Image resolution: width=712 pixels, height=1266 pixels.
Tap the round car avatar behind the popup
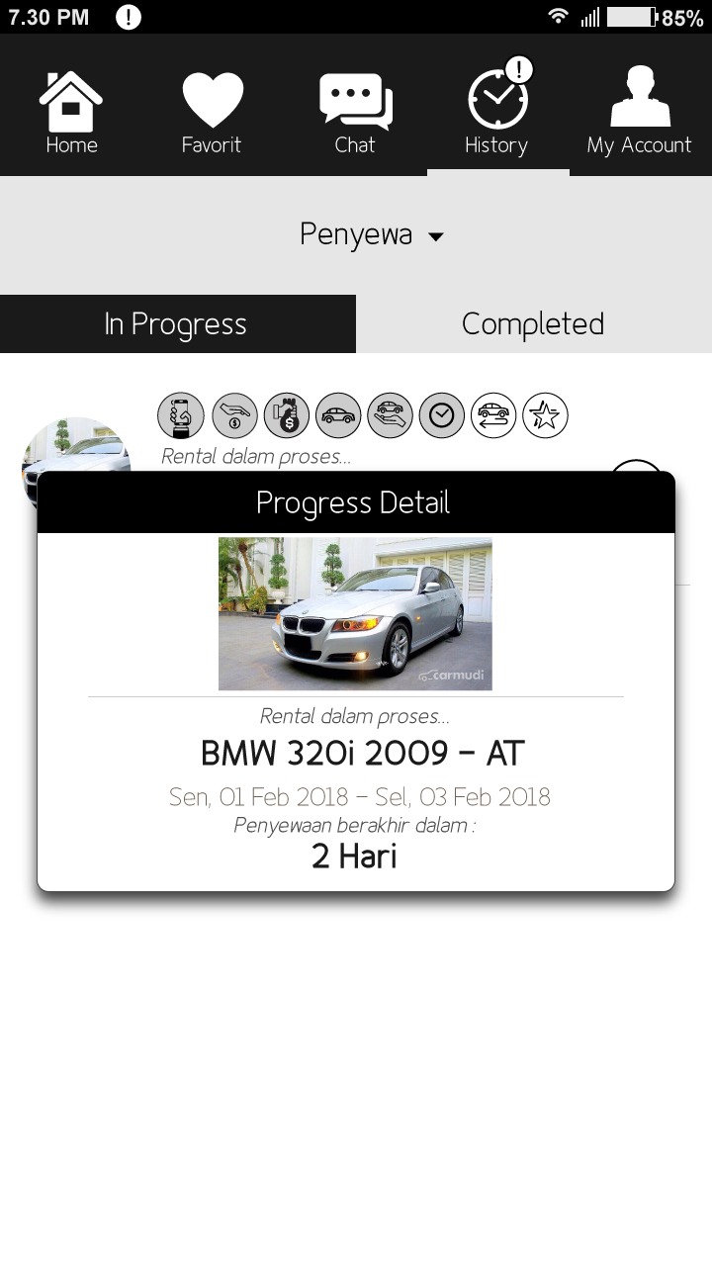(x=76, y=447)
